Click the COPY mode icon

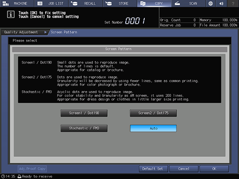pos(143,3)
